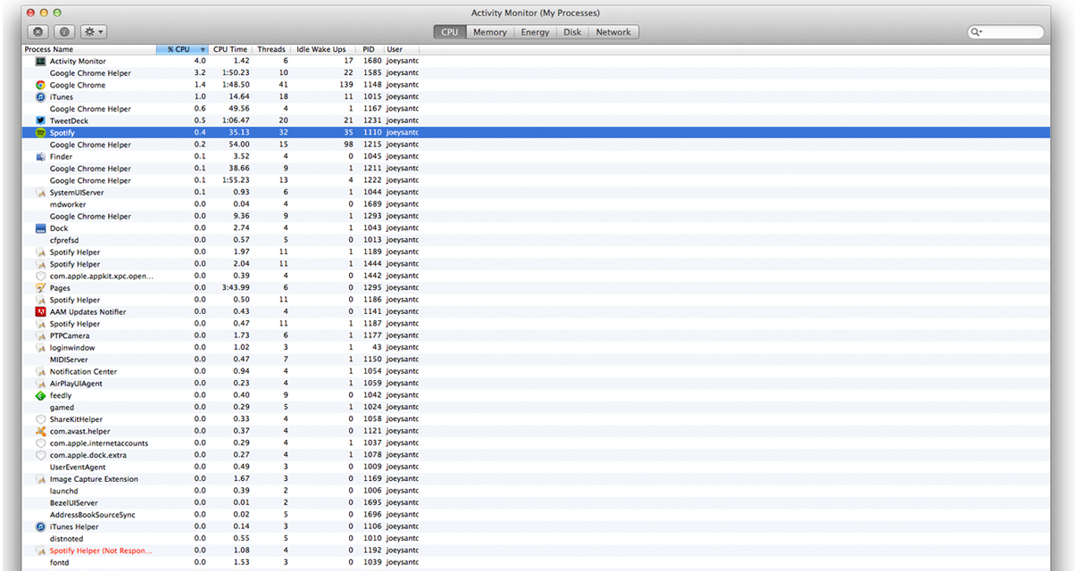Sort processes by Threads column
The image size is (1075, 571).
[x=271, y=49]
